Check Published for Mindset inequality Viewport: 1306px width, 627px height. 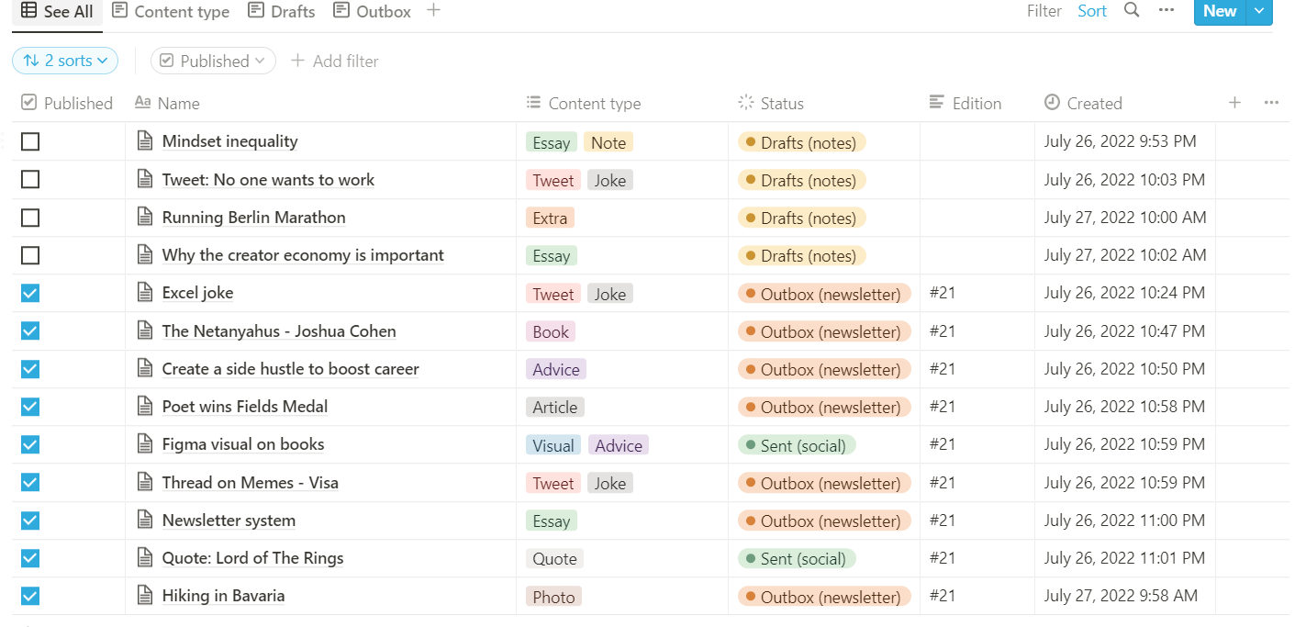tap(30, 141)
